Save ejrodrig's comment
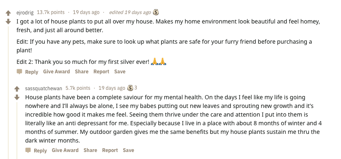 120,71
